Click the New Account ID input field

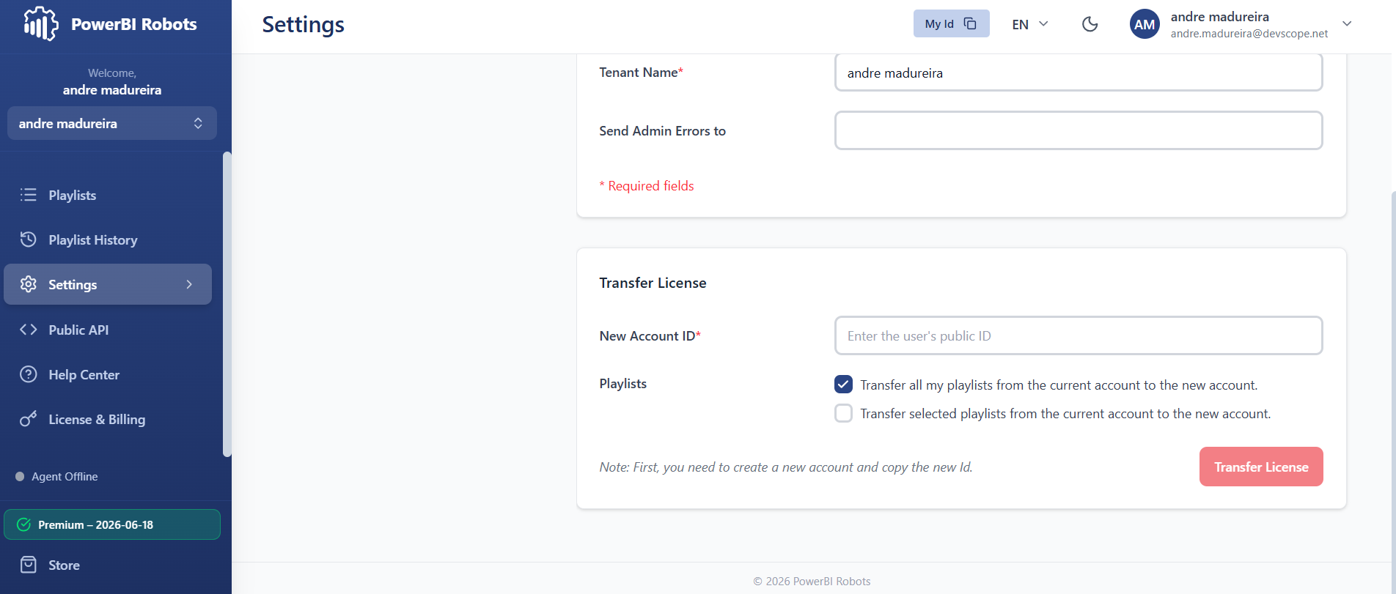1079,335
